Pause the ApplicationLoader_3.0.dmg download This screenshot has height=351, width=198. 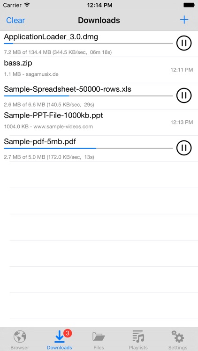click(x=184, y=43)
